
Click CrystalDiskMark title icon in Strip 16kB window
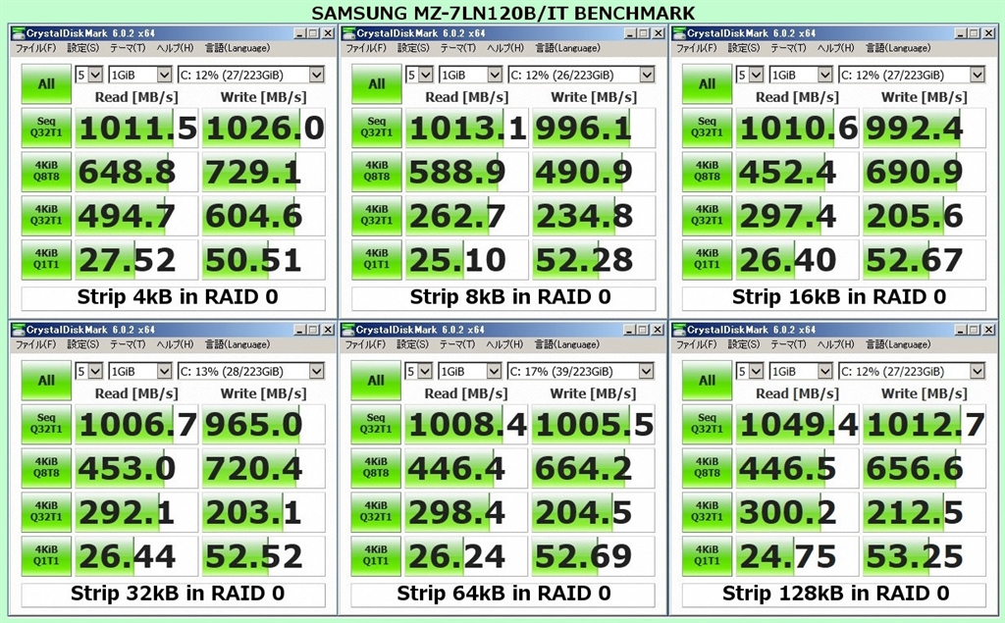(679, 33)
